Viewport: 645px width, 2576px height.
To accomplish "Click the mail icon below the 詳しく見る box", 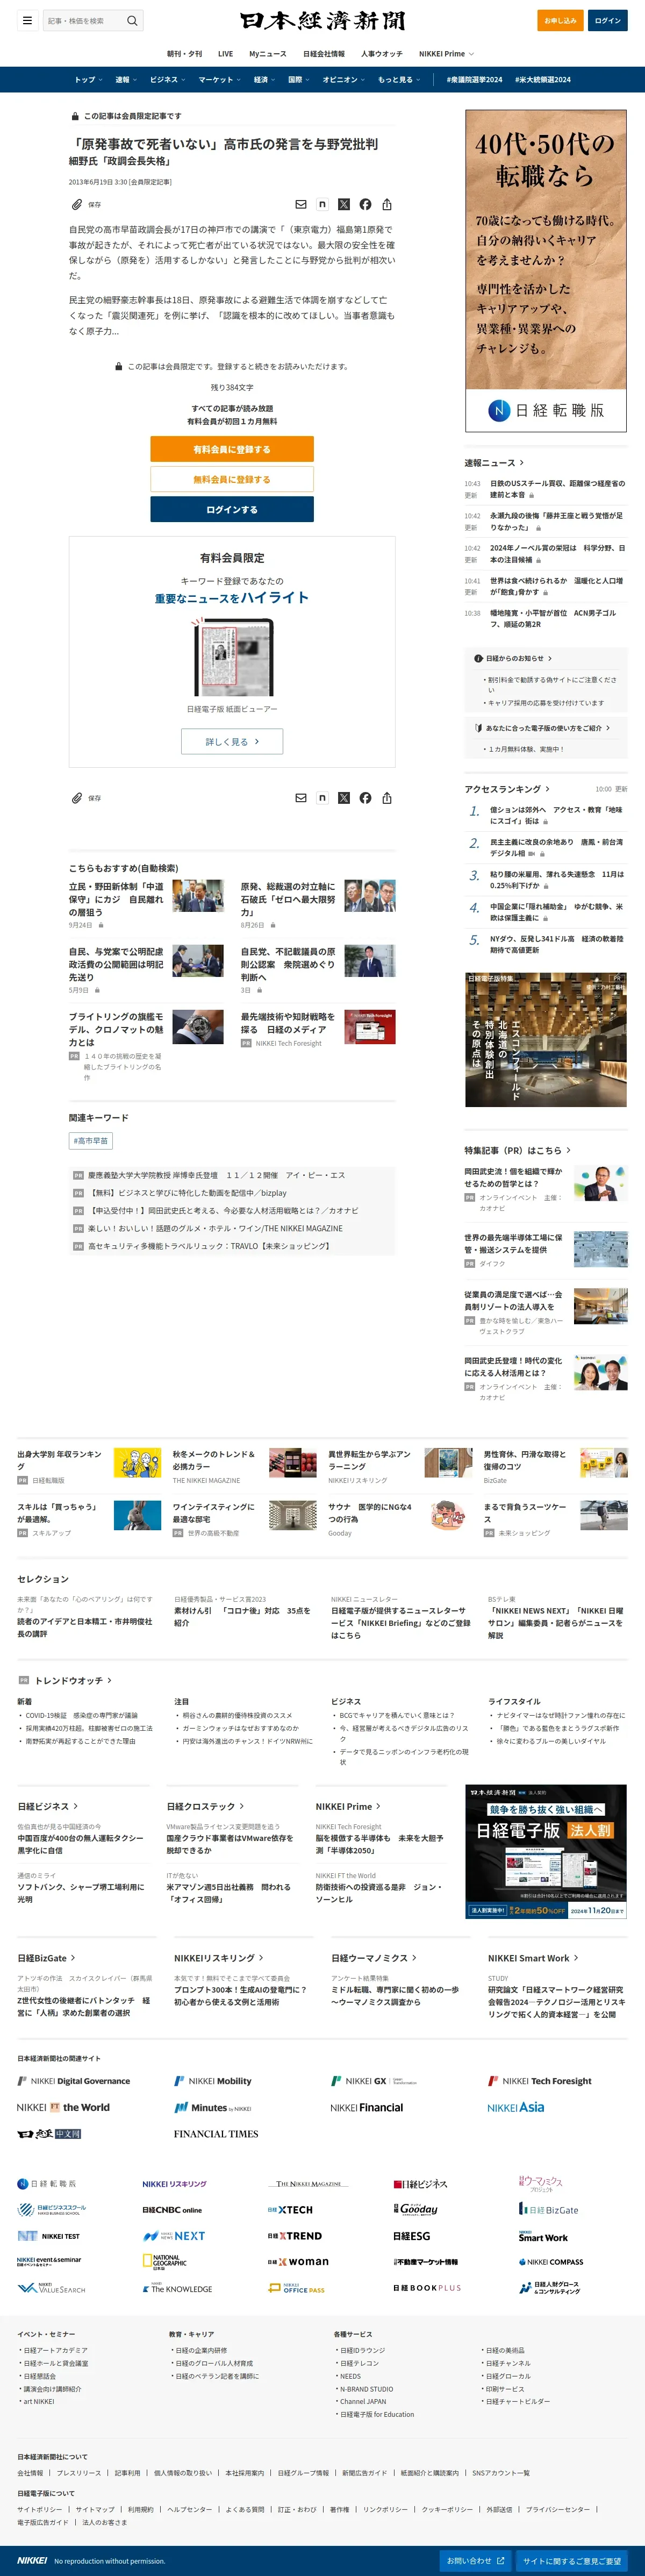I will tap(300, 798).
